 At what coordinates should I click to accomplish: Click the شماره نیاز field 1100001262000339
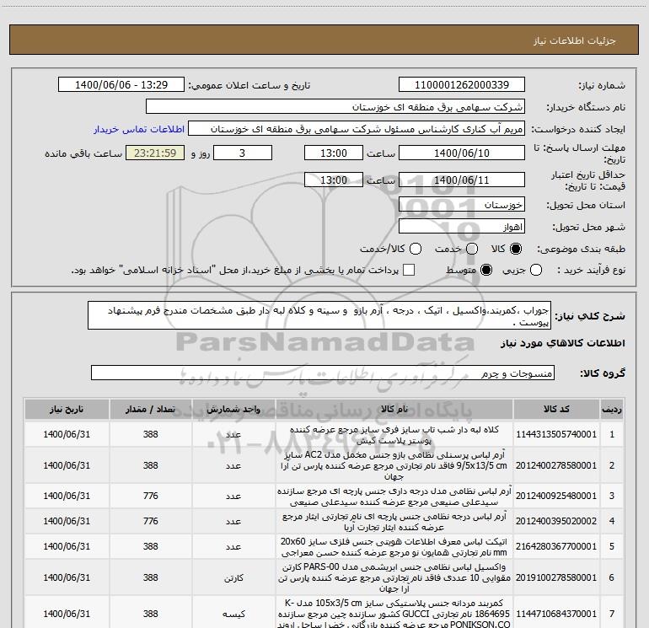click(461, 85)
